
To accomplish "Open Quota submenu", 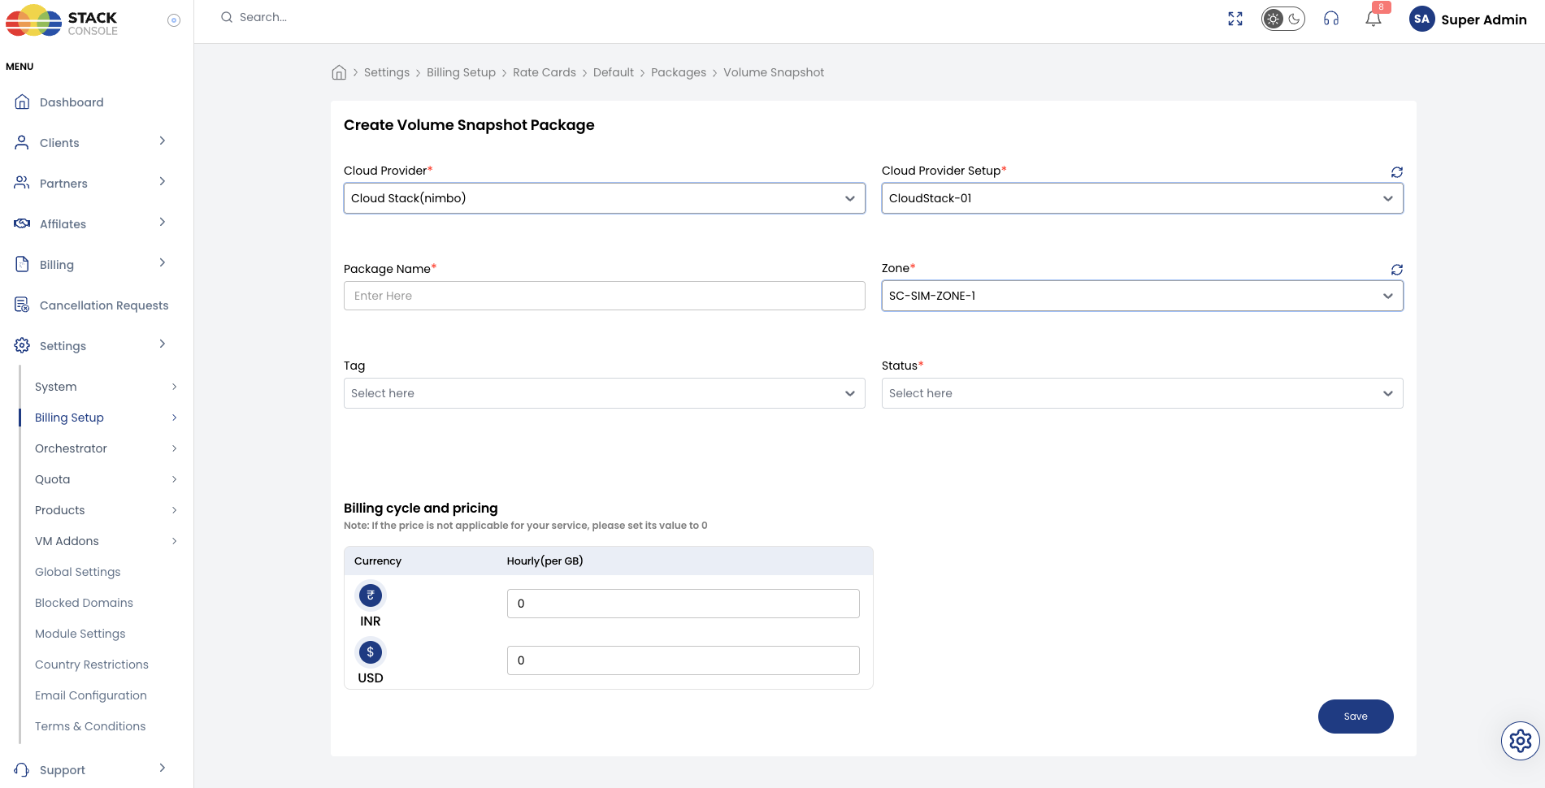I will click(x=52, y=479).
